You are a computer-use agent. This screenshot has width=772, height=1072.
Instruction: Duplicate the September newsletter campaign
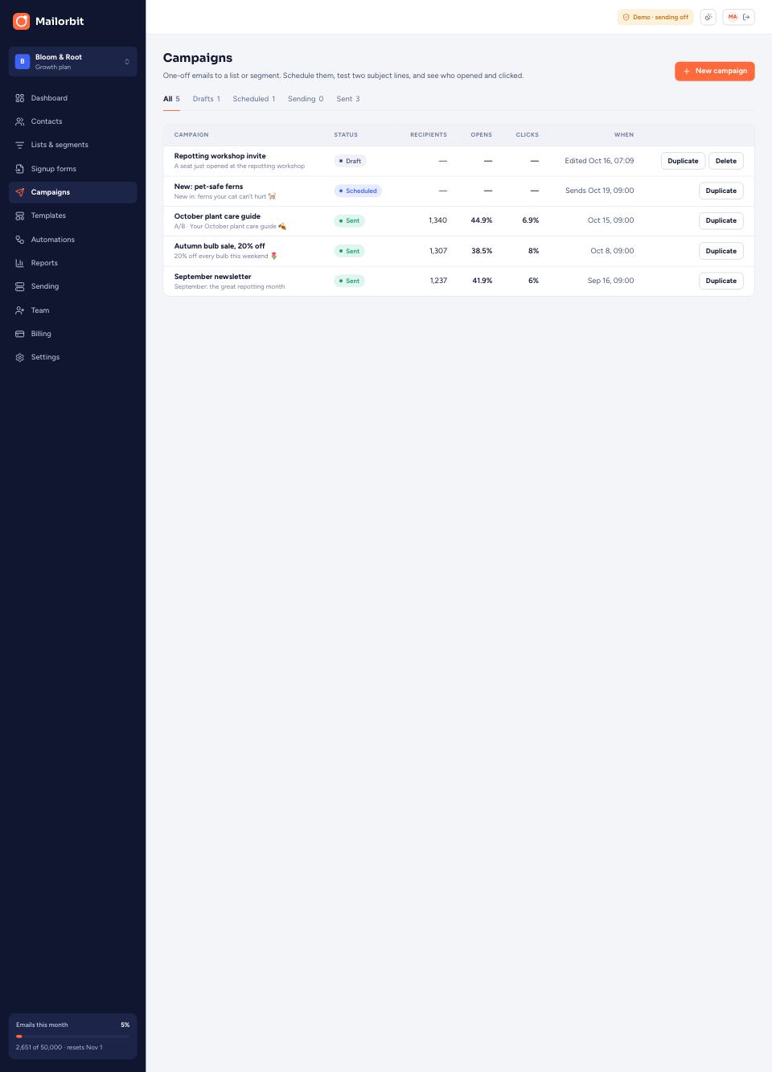[721, 281]
